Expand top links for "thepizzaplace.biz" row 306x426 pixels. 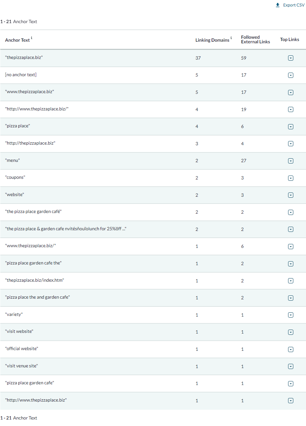coord(291,58)
